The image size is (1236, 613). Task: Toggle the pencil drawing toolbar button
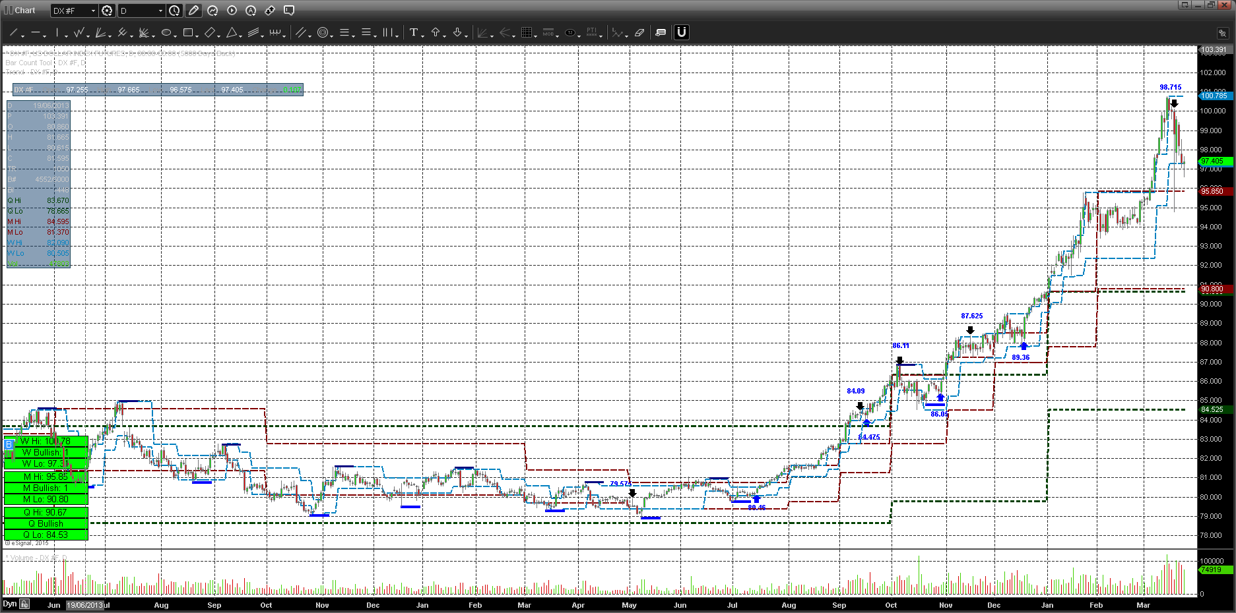click(193, 11)
